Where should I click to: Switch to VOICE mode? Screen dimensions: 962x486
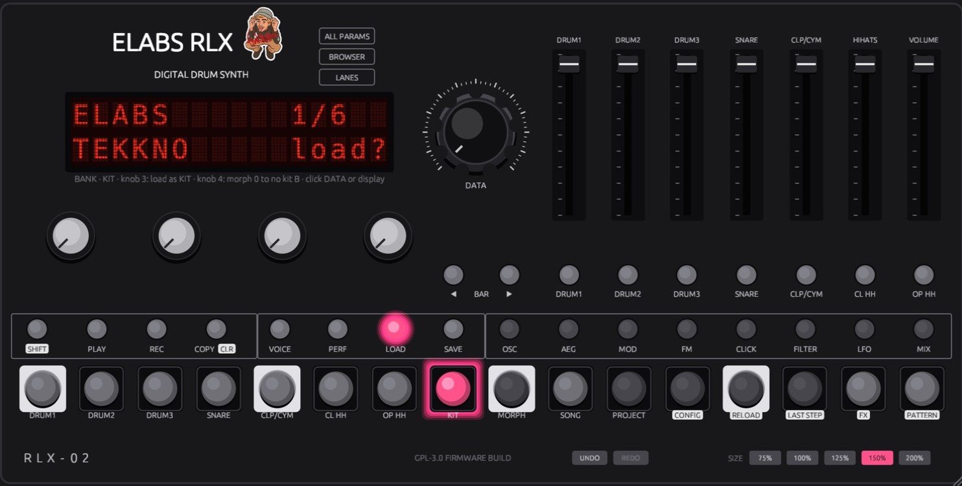point(279,329)
